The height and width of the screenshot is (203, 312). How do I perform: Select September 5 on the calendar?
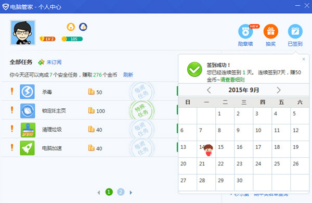(300, 116)
